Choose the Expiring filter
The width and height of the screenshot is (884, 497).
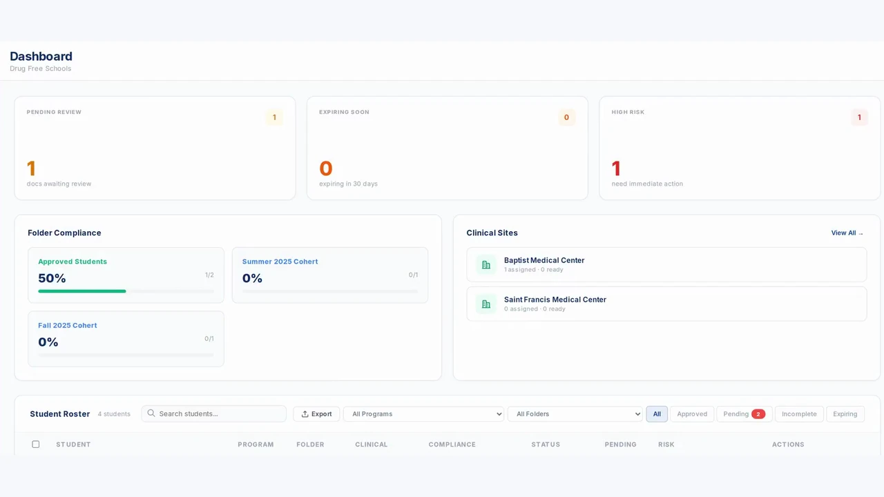[845, 414]
